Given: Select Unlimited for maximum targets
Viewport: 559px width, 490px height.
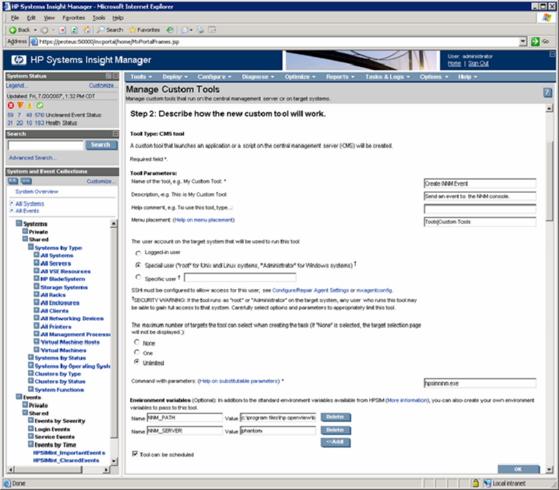Looking at the screenshot, I should pyautogui.click(x=137, y=362).
